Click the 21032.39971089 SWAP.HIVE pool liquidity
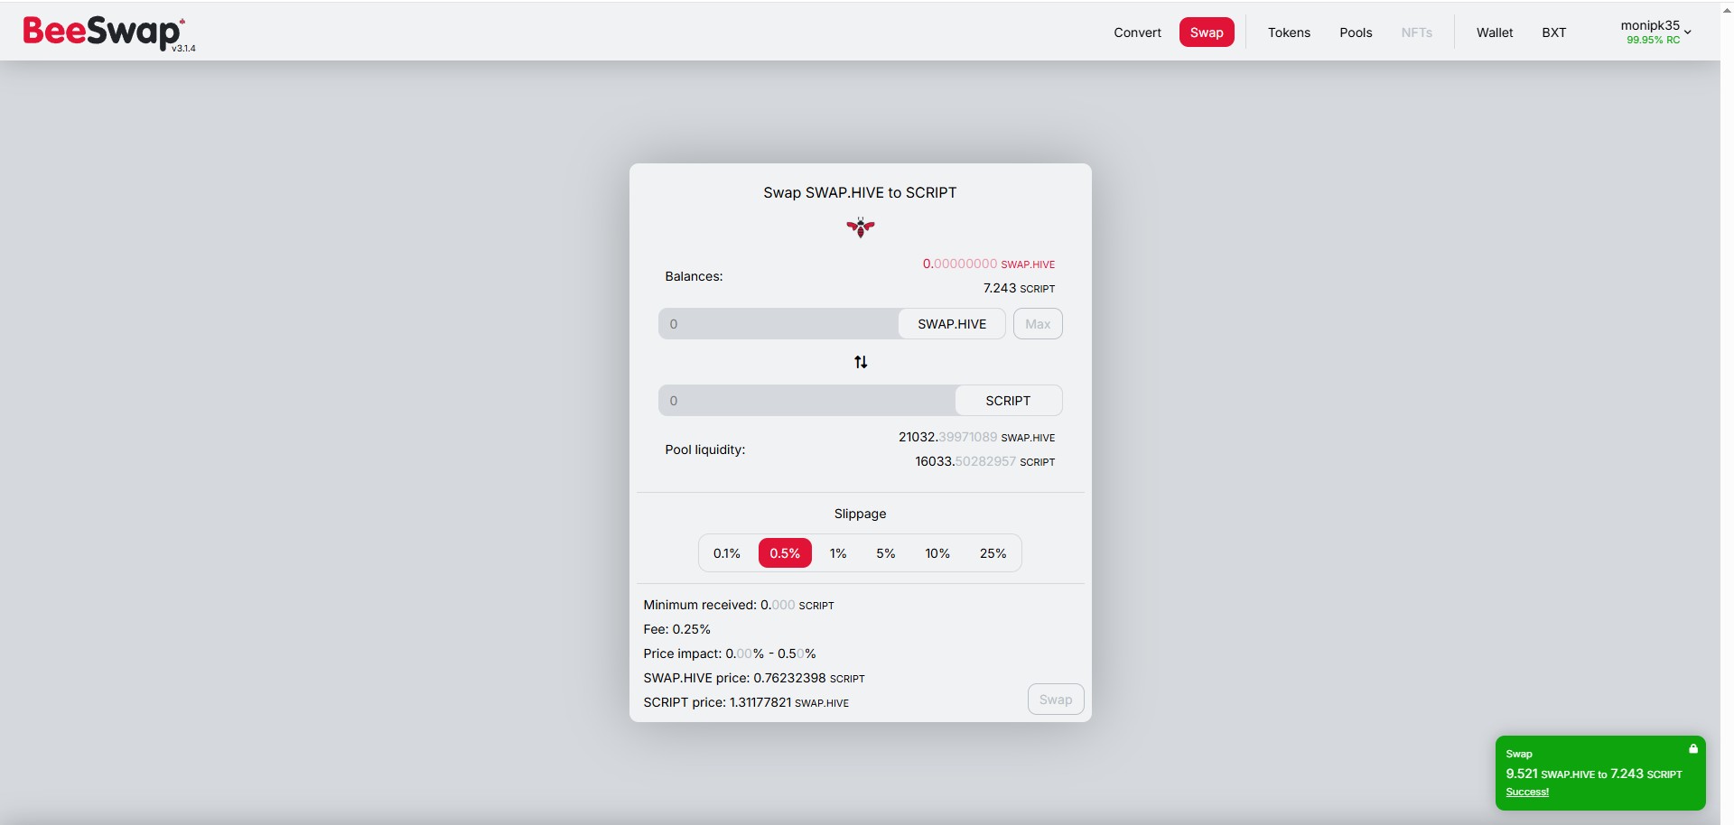 [977, 437]
